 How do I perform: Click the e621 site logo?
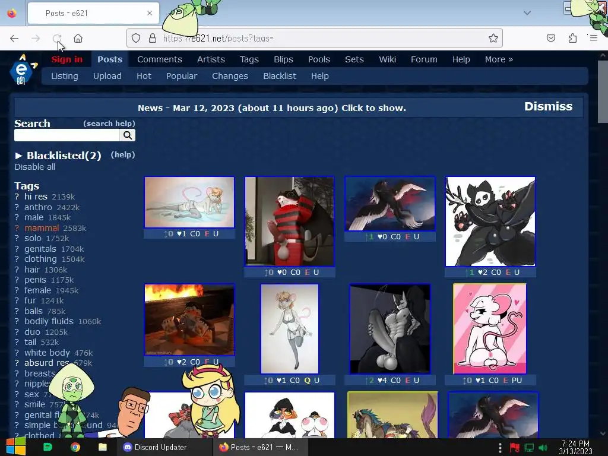tap(23, 70)
